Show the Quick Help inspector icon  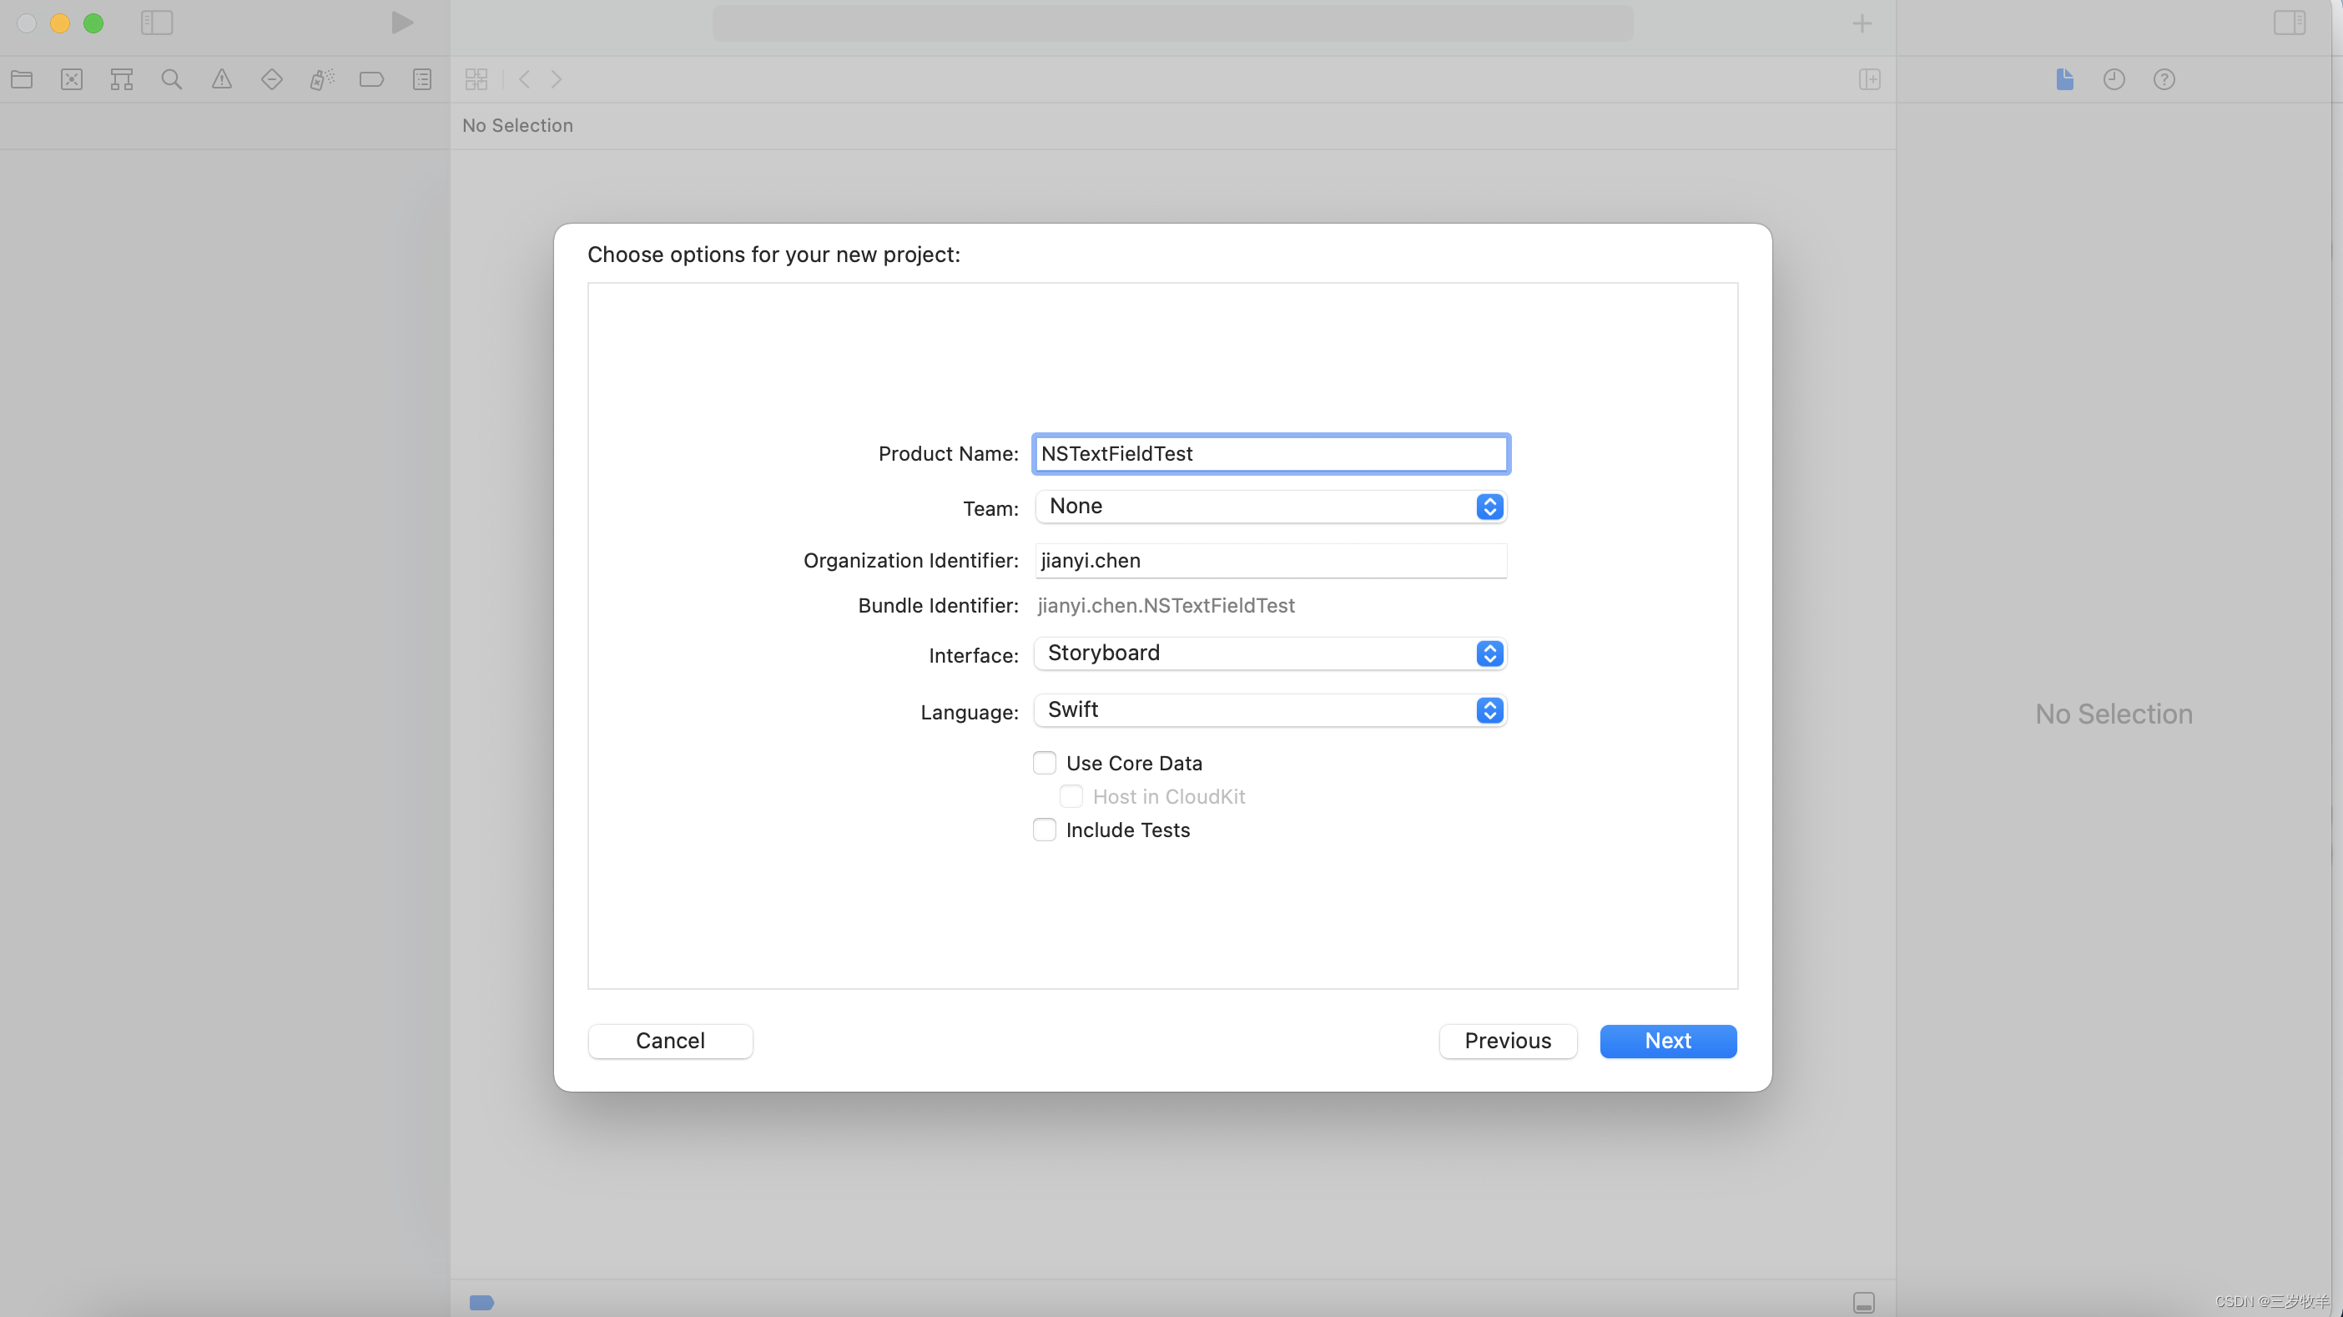point(2164,79)
